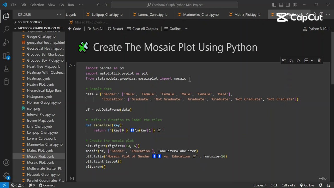
Task: Expand the Source Control section
Action: (x=39, y=22)
